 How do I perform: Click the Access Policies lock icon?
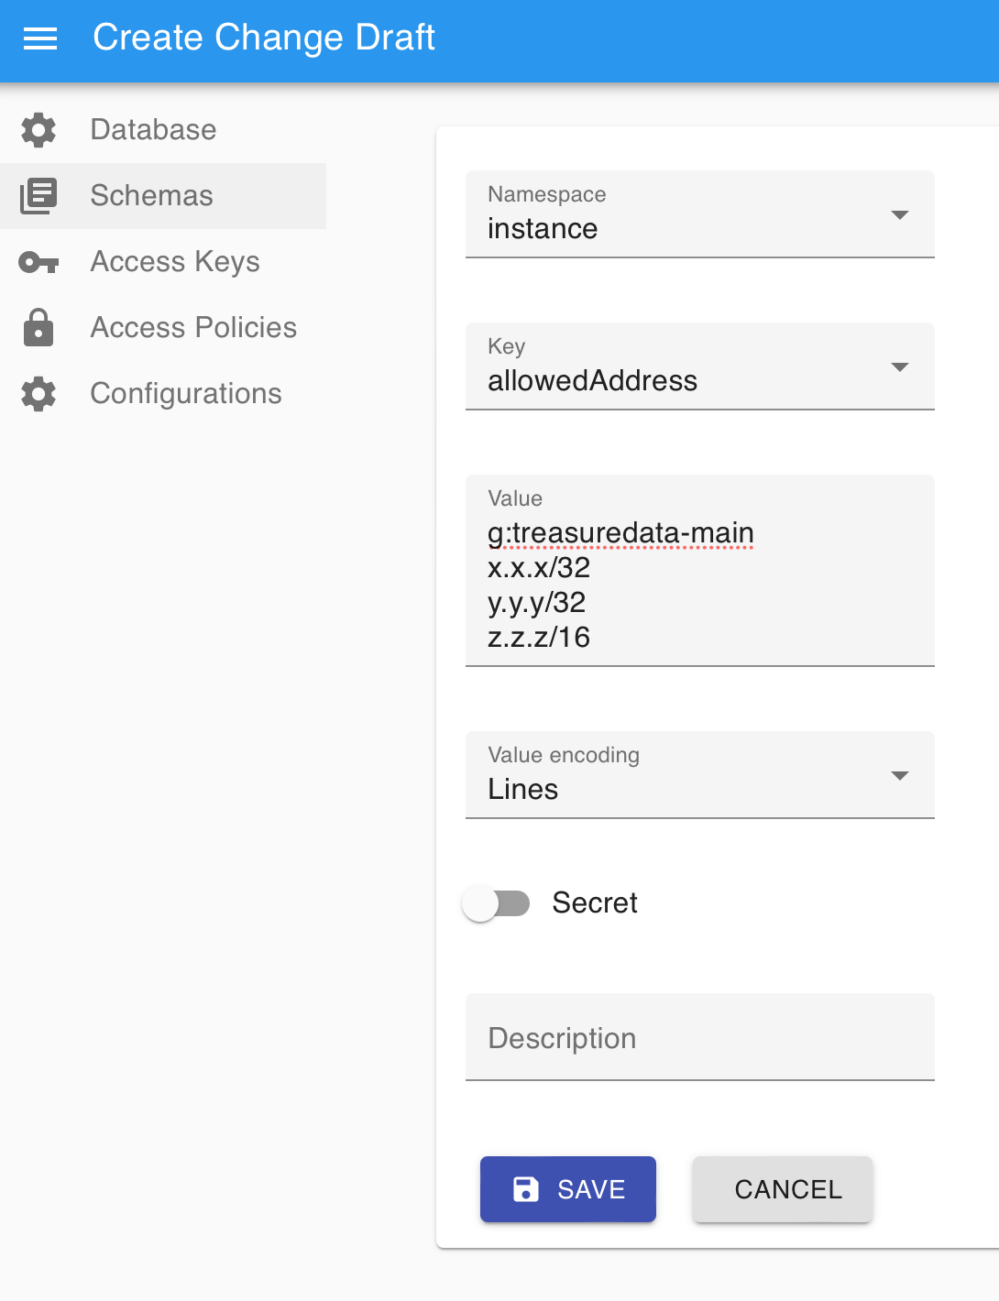tap(38, 328)
